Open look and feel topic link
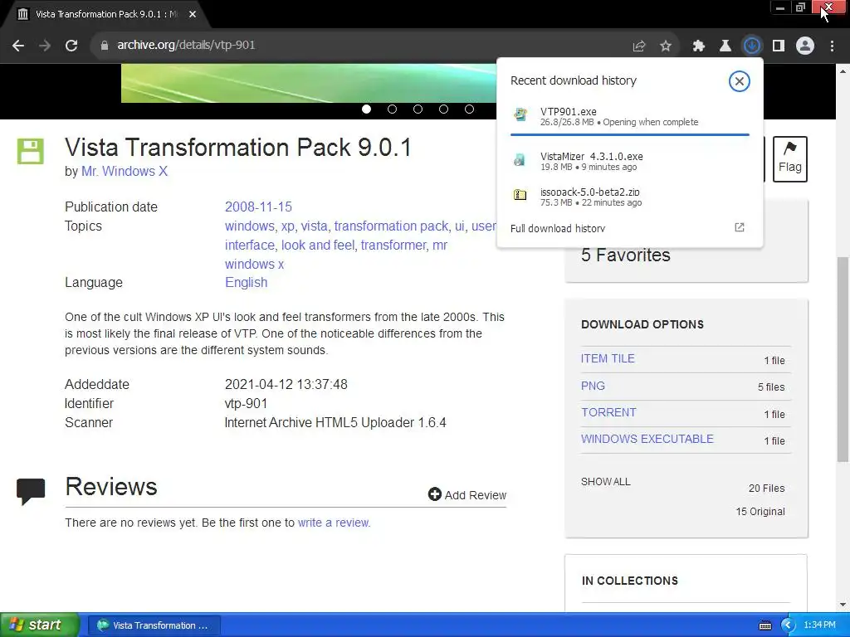Screen dimensions: 850x637 [318, 245]
